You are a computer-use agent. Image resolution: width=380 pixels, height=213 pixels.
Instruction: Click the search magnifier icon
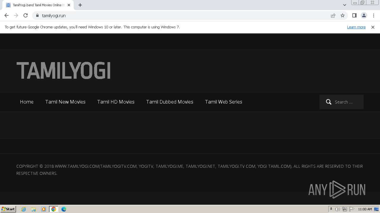point(329,102)
